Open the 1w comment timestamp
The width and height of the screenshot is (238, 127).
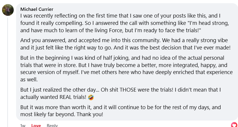click(23, 125)
